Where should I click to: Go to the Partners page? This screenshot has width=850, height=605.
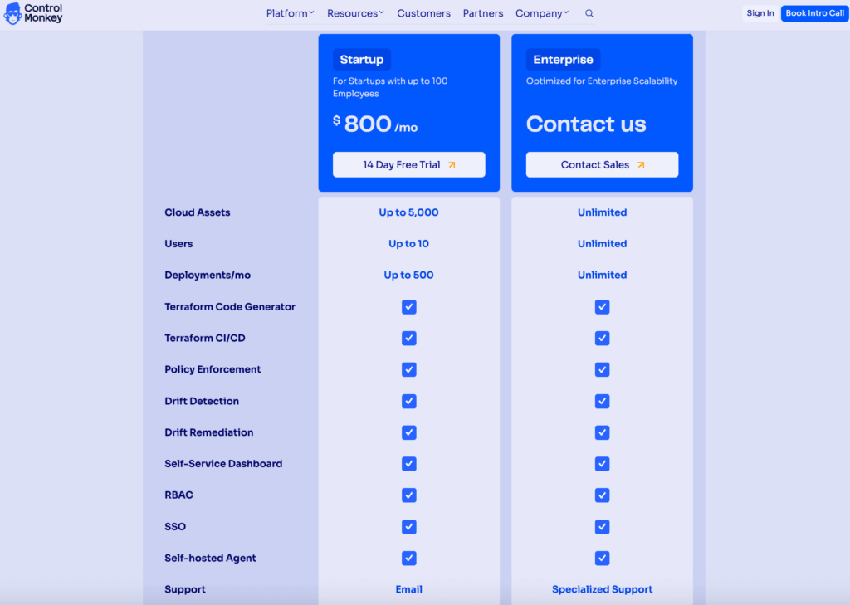(x=483, y=13)
